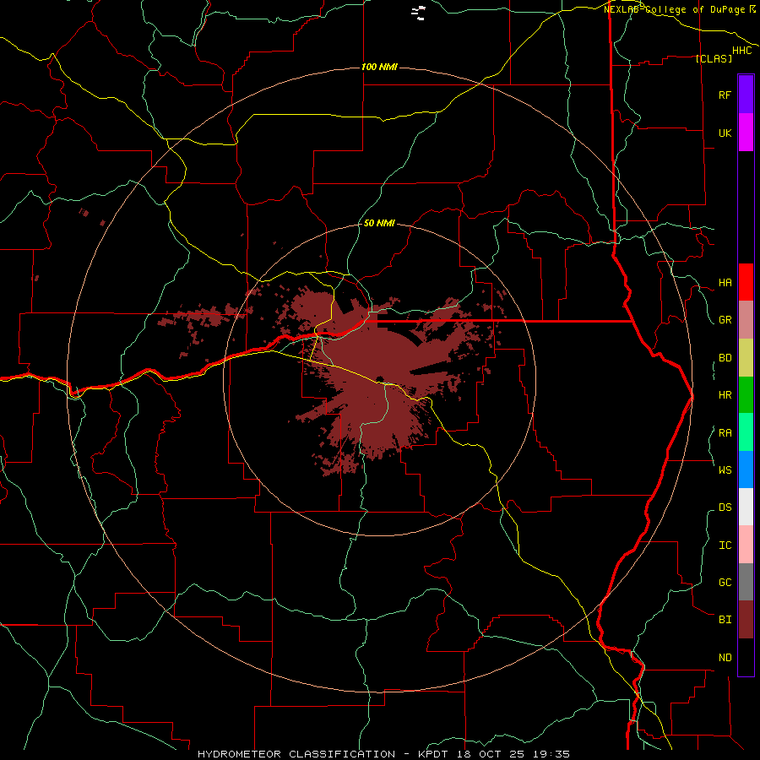Click the UK magenta legend swatch
Screen dimensions: 760x760
coord(746,133)
